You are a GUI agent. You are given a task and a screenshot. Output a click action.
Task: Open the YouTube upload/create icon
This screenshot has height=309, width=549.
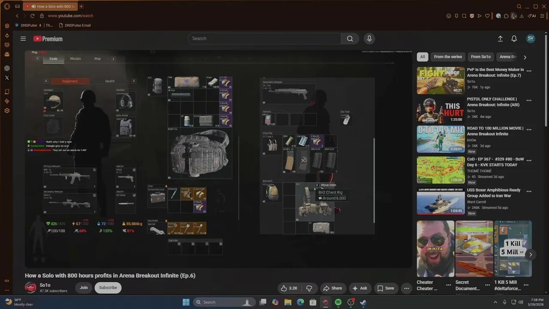click(500, 39)
